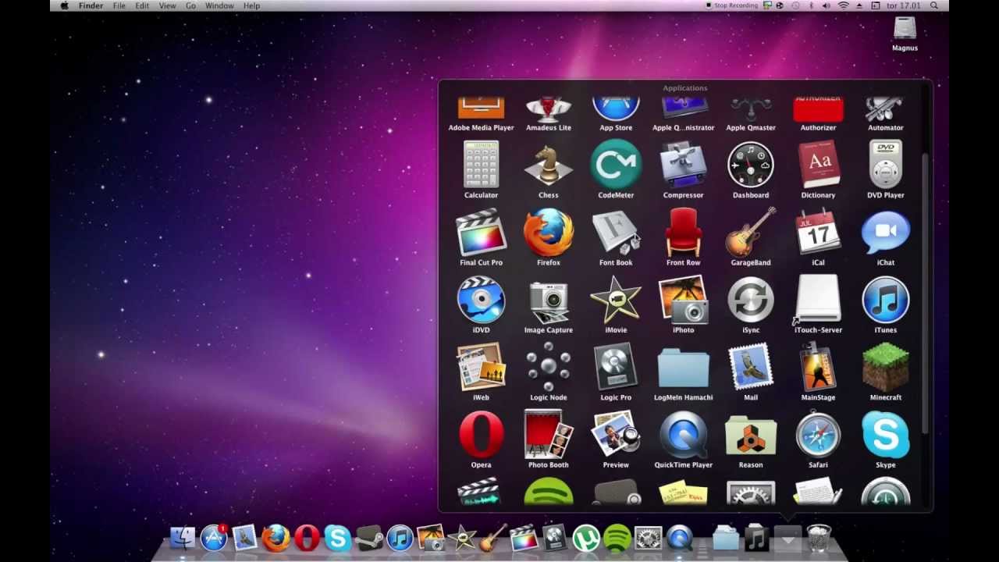Open Final Cut Pro in the Applications stack

coord(481,233)
